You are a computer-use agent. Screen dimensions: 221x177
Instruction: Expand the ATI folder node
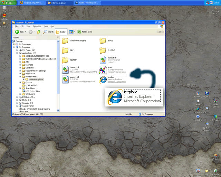[x=20, y=62]
